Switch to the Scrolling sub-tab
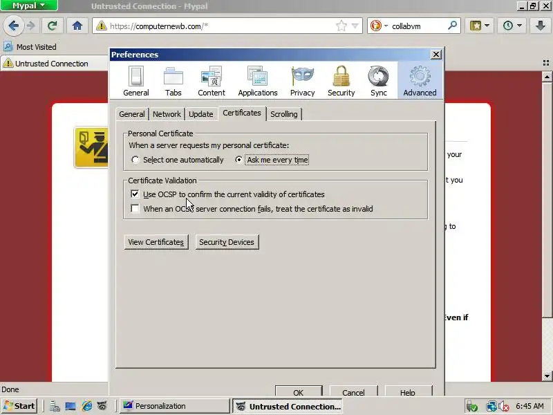553x415 pixels. [284, 114]
